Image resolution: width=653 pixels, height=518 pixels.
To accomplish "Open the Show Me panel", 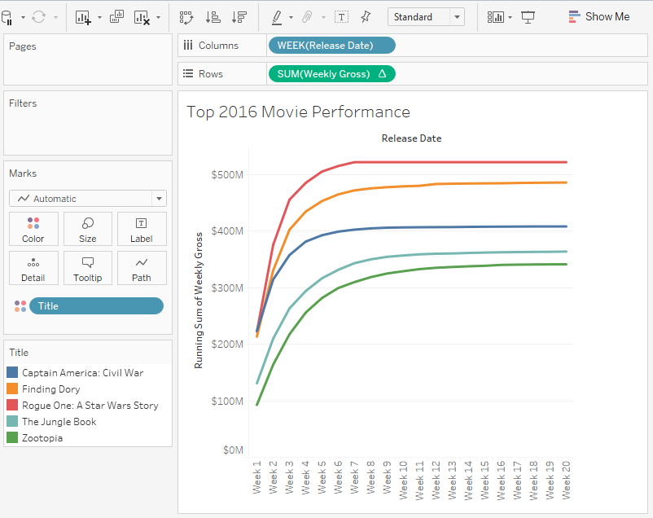I will [599, 17].
